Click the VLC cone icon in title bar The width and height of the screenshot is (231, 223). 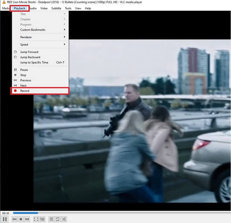[4, 2]
